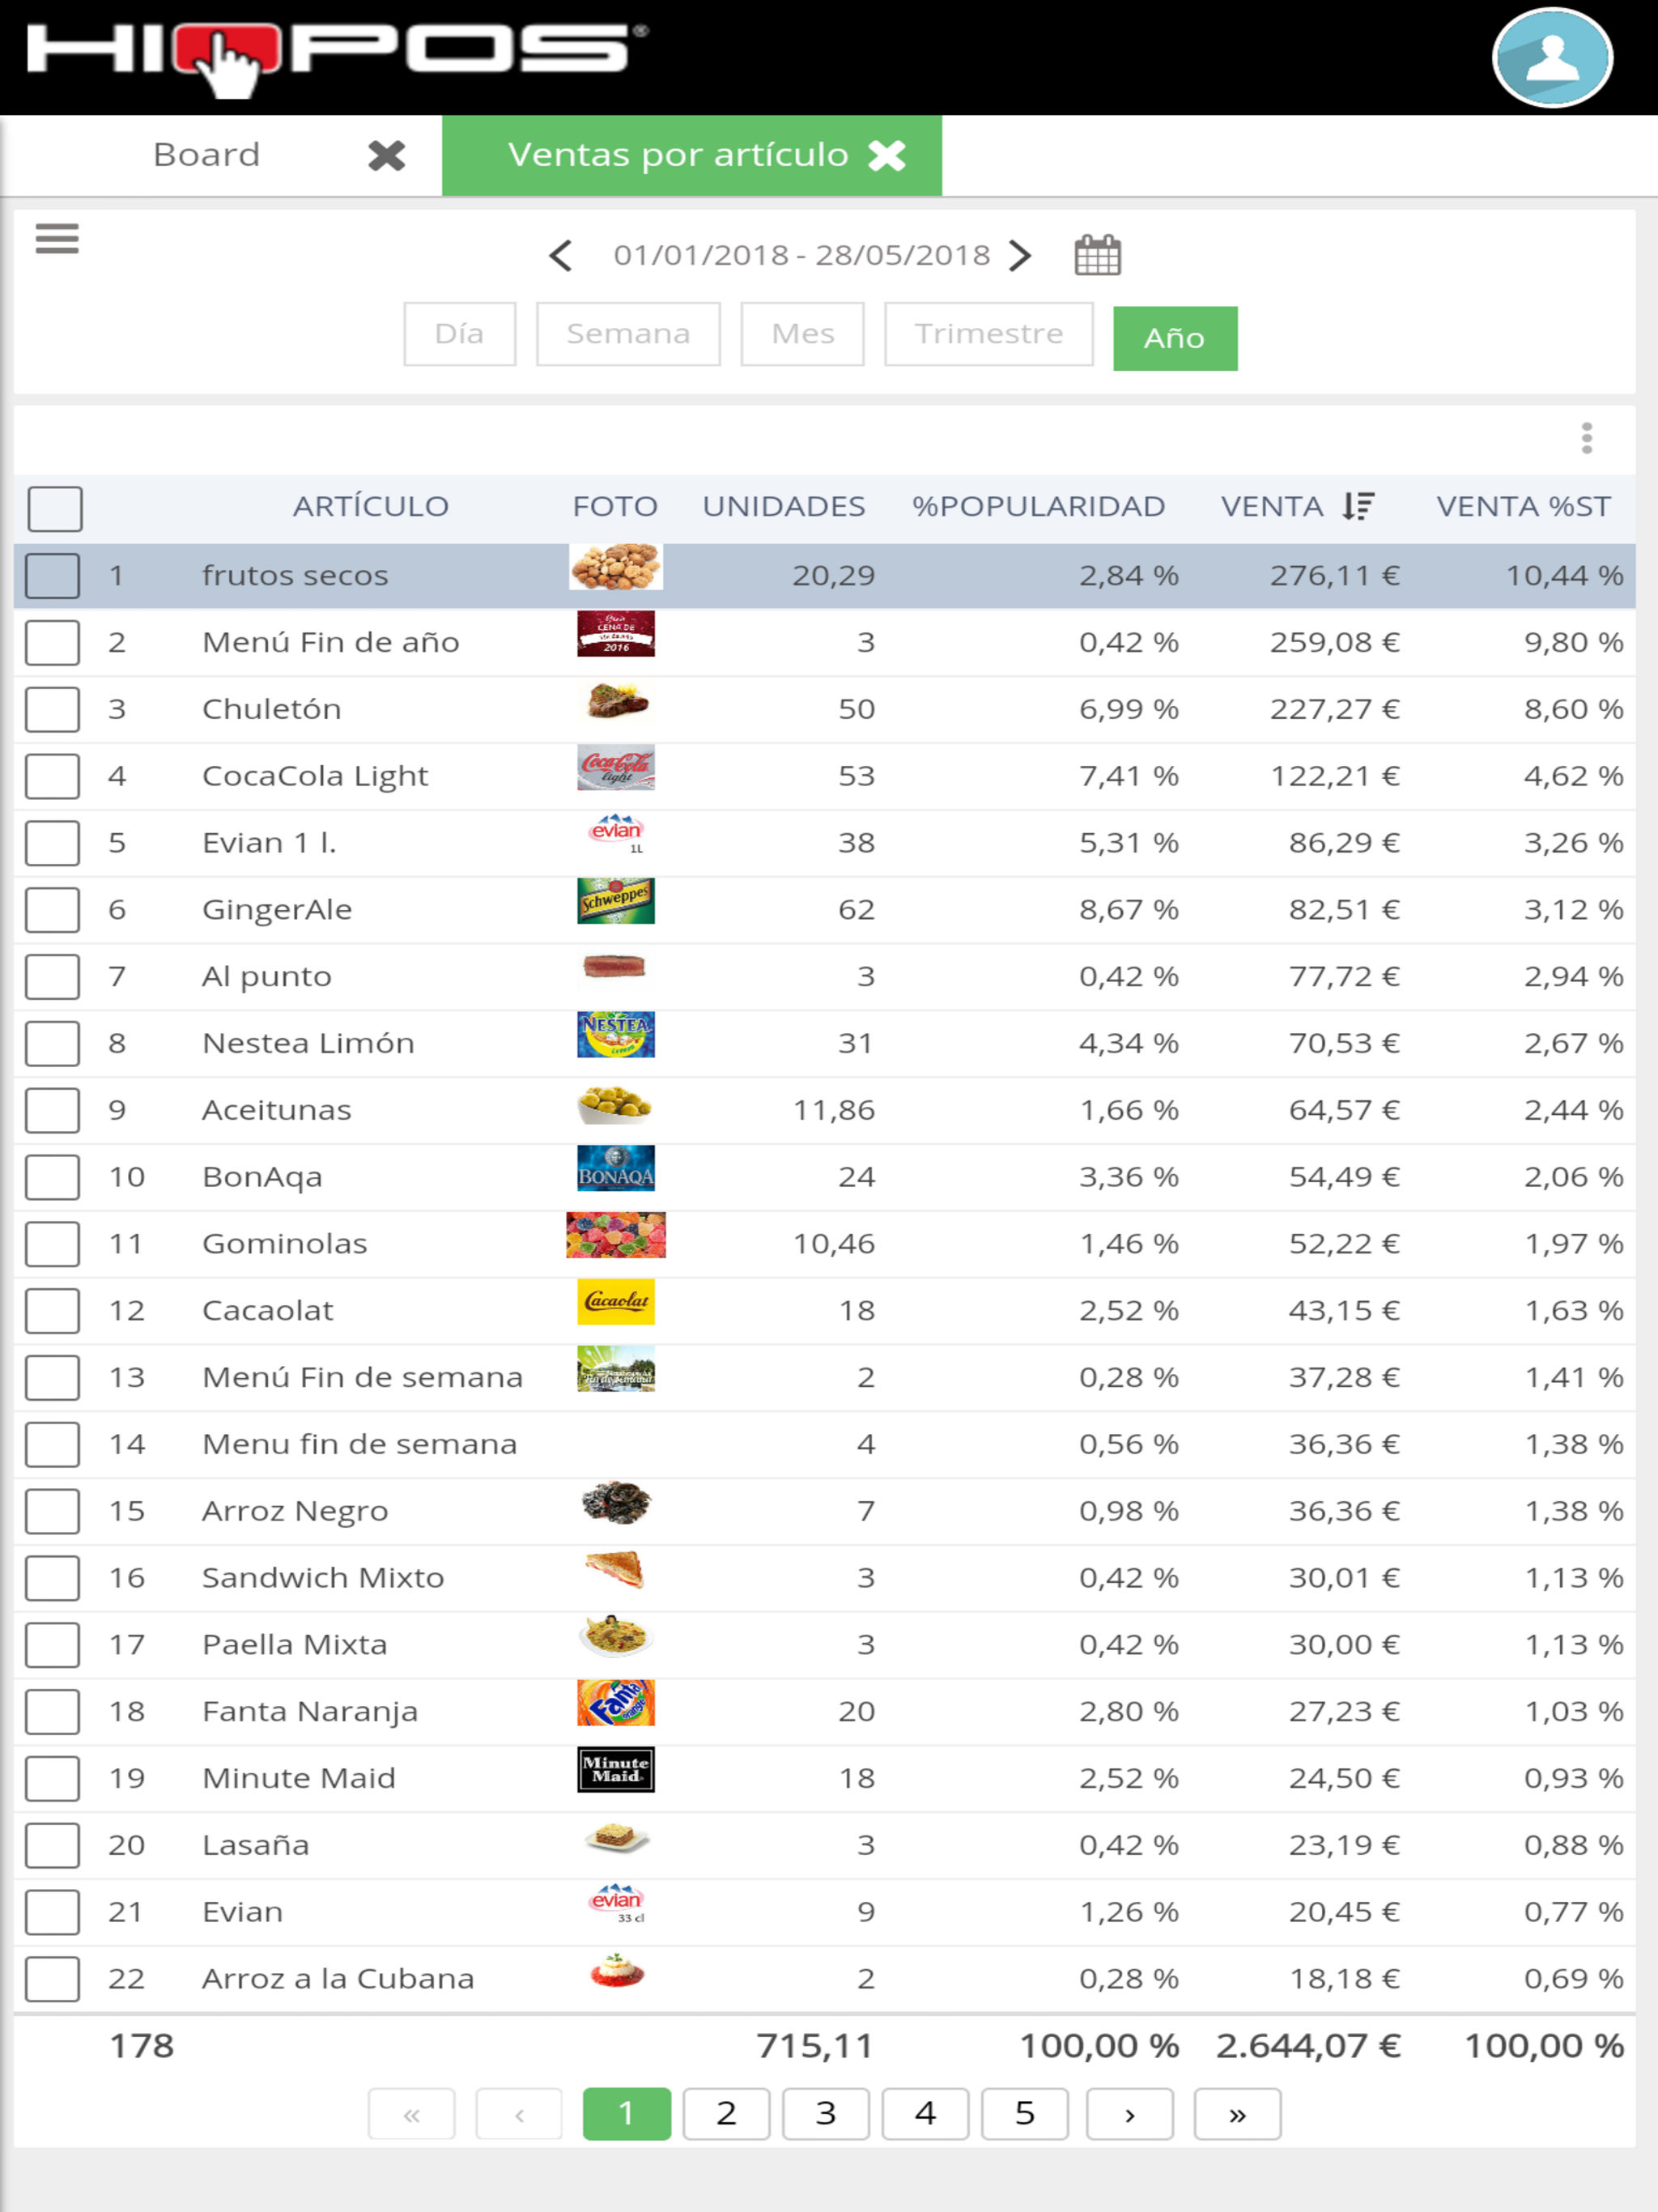Select the Sandwich Mixto row name
Viewport: 1658px width, 2212px height.
click(x=323, y=1578)
